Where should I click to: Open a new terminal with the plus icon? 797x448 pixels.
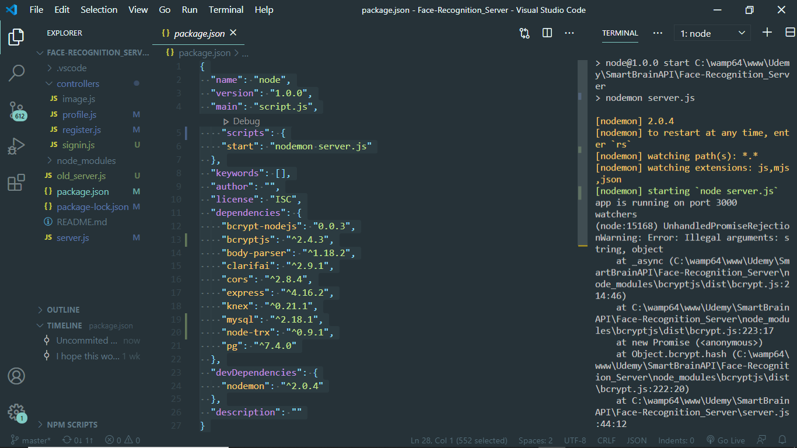[x=767, y=33]
